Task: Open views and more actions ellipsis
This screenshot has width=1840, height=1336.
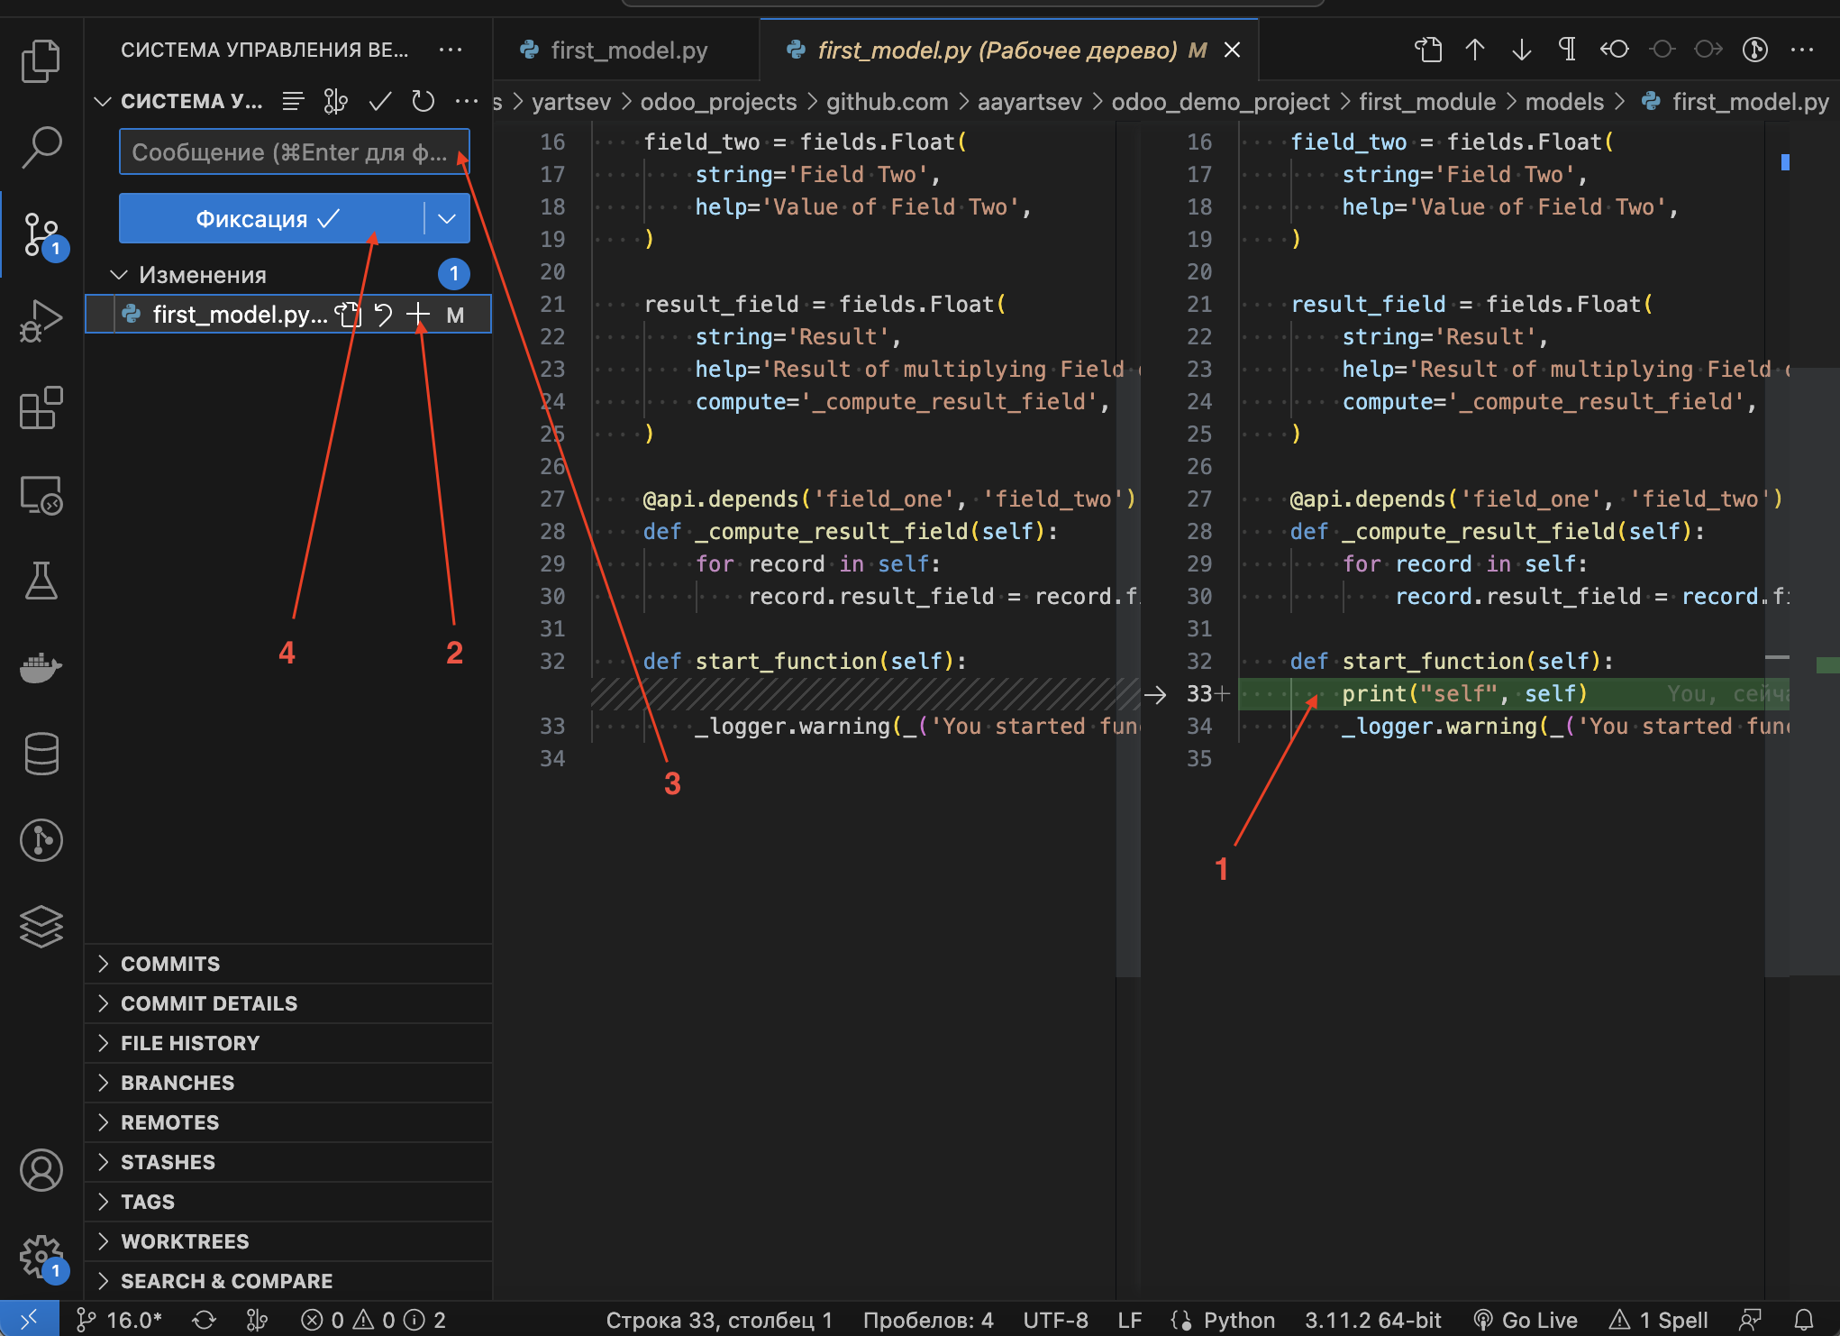Action: (451, 50)
